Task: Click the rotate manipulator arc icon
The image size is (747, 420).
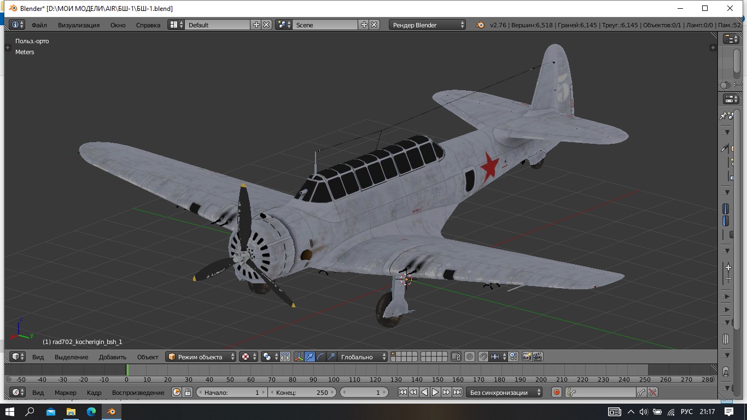Action: tap(320, 357)
